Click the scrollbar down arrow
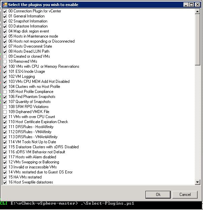 [x=198, y=182]
